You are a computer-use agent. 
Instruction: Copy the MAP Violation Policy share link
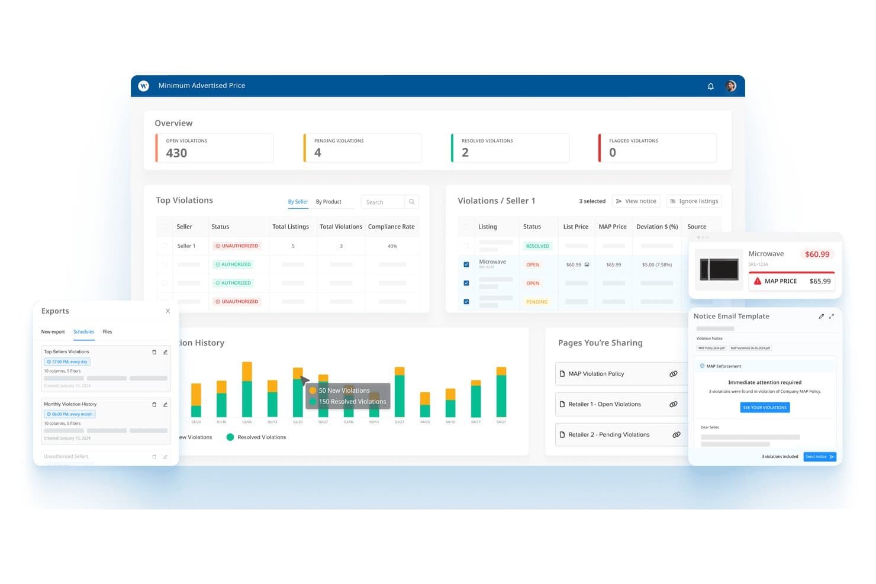coord(673,374)
